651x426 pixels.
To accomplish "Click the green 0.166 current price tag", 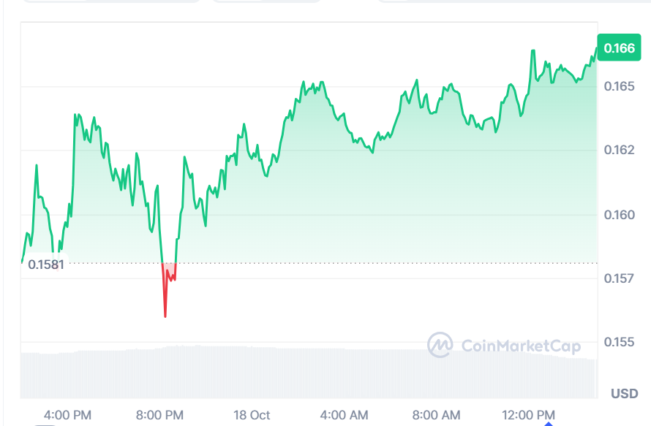I will (619, 48).
